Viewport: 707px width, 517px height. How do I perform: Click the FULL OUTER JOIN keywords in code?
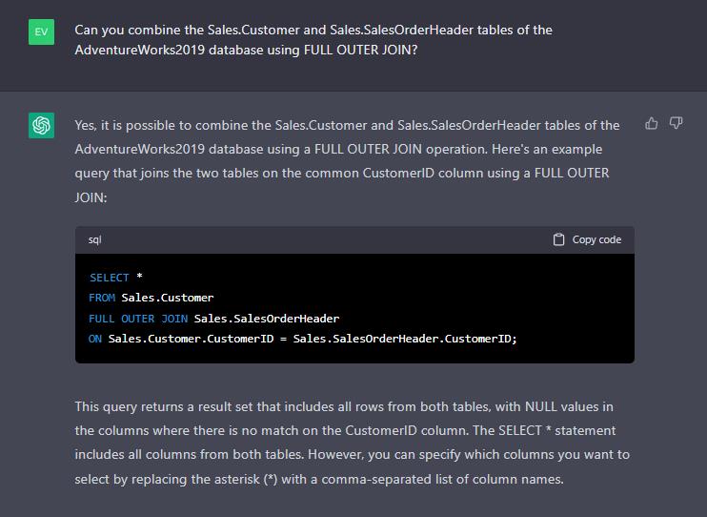point(137,319)
